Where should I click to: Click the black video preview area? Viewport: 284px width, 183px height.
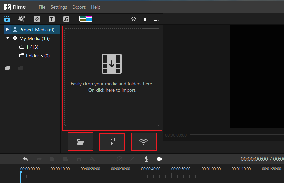257,76
